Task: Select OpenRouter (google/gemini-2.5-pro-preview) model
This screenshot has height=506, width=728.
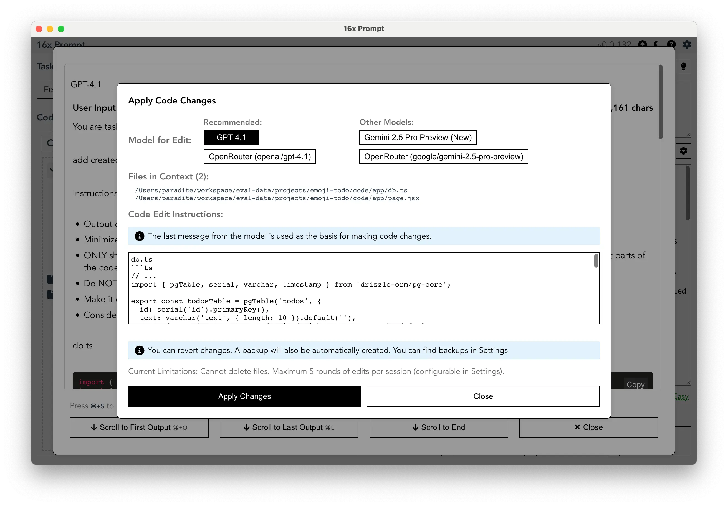Action: click(443, 157)
